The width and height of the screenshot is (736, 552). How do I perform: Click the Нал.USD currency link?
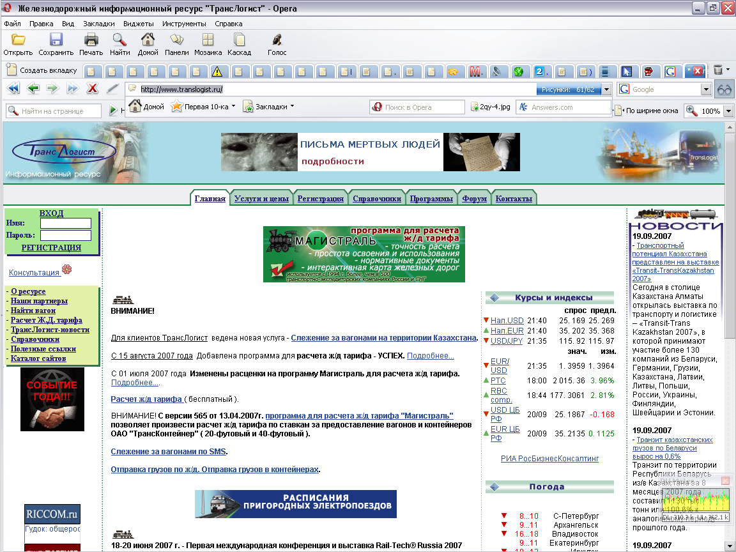point(507,321)
